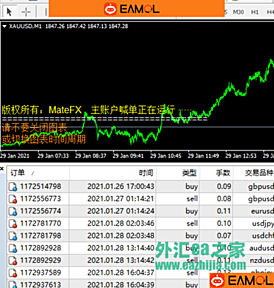Viewport: 274px width, 288px height.
Task: Click time 2021.01.27 01:14:24
Action: [x=121, y=211]
